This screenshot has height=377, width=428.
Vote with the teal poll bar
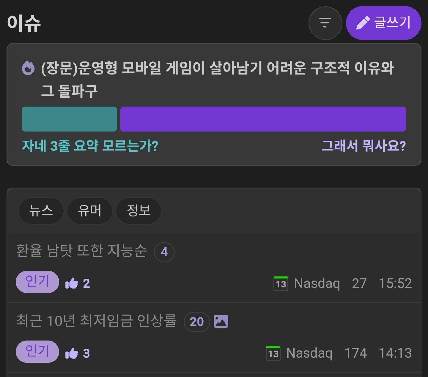70,119
